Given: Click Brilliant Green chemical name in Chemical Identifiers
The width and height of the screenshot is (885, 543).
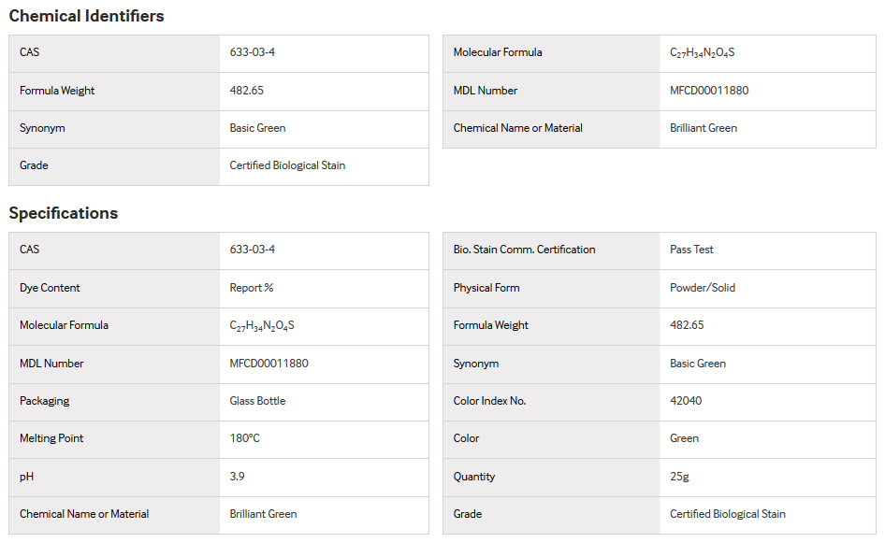Looking at the screenshot, I should click(704, 128).
